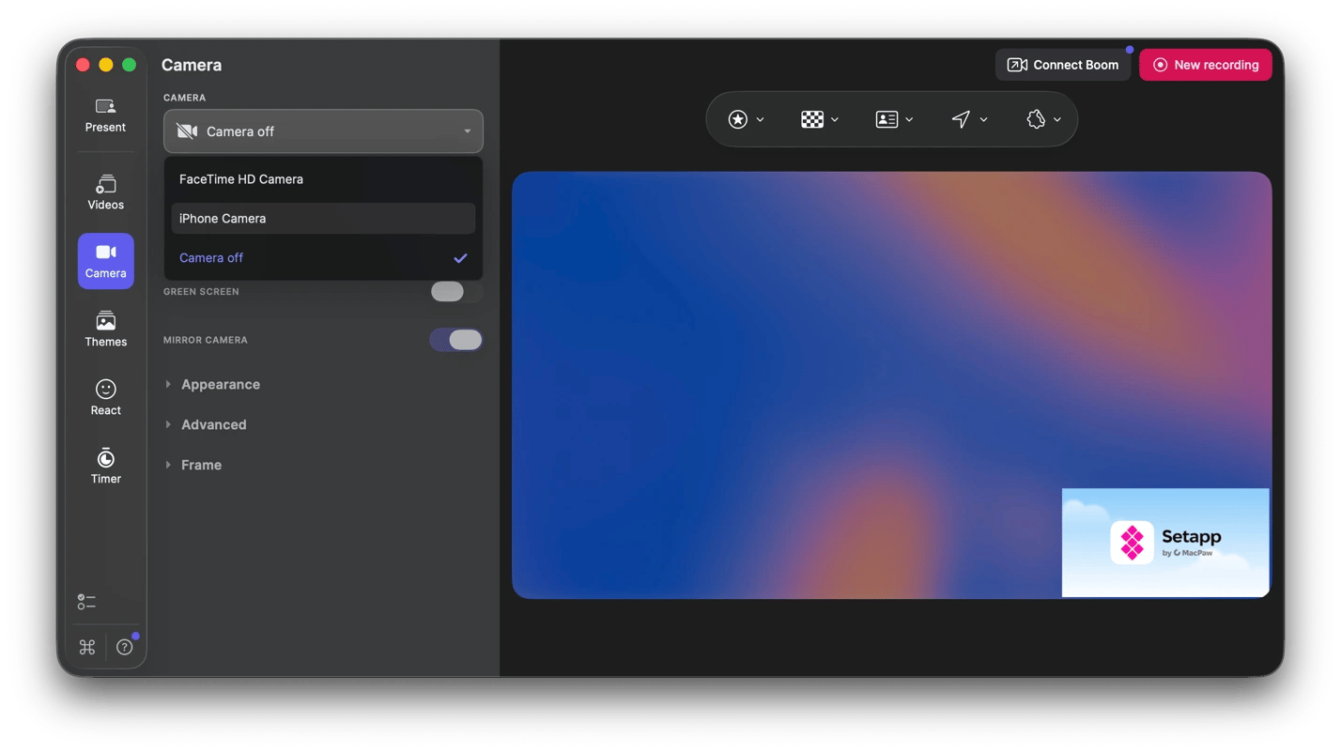Expand the Frame section
Image resolution: width=1341 pixels, height=752 pixels.
(193, 465)
